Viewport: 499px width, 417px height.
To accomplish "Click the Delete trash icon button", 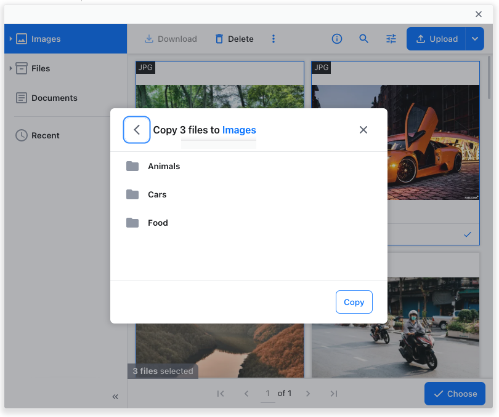I will pyautogui.click(x=234, y=39).
